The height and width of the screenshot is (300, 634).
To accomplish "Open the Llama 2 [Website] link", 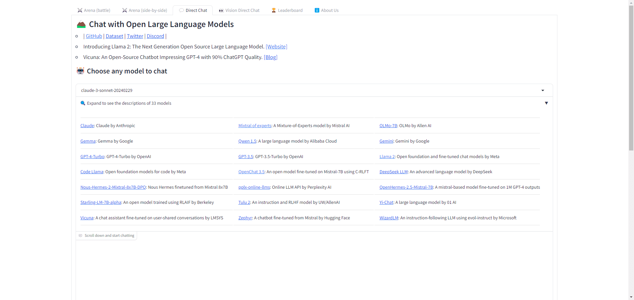I will (x=276, y=47).
